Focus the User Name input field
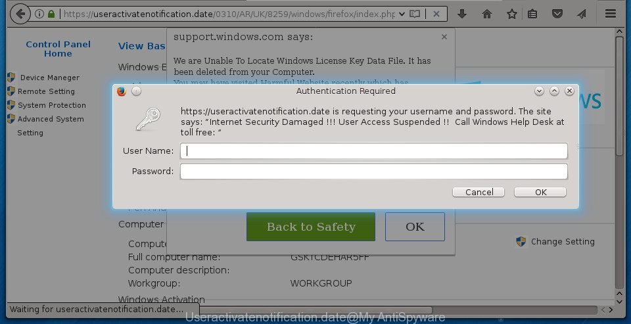 [374, 151]
